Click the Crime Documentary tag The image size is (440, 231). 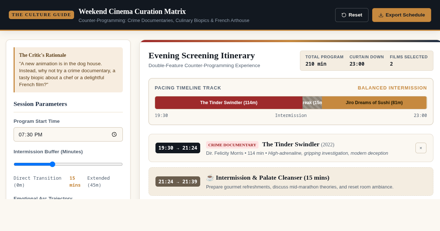232,145
